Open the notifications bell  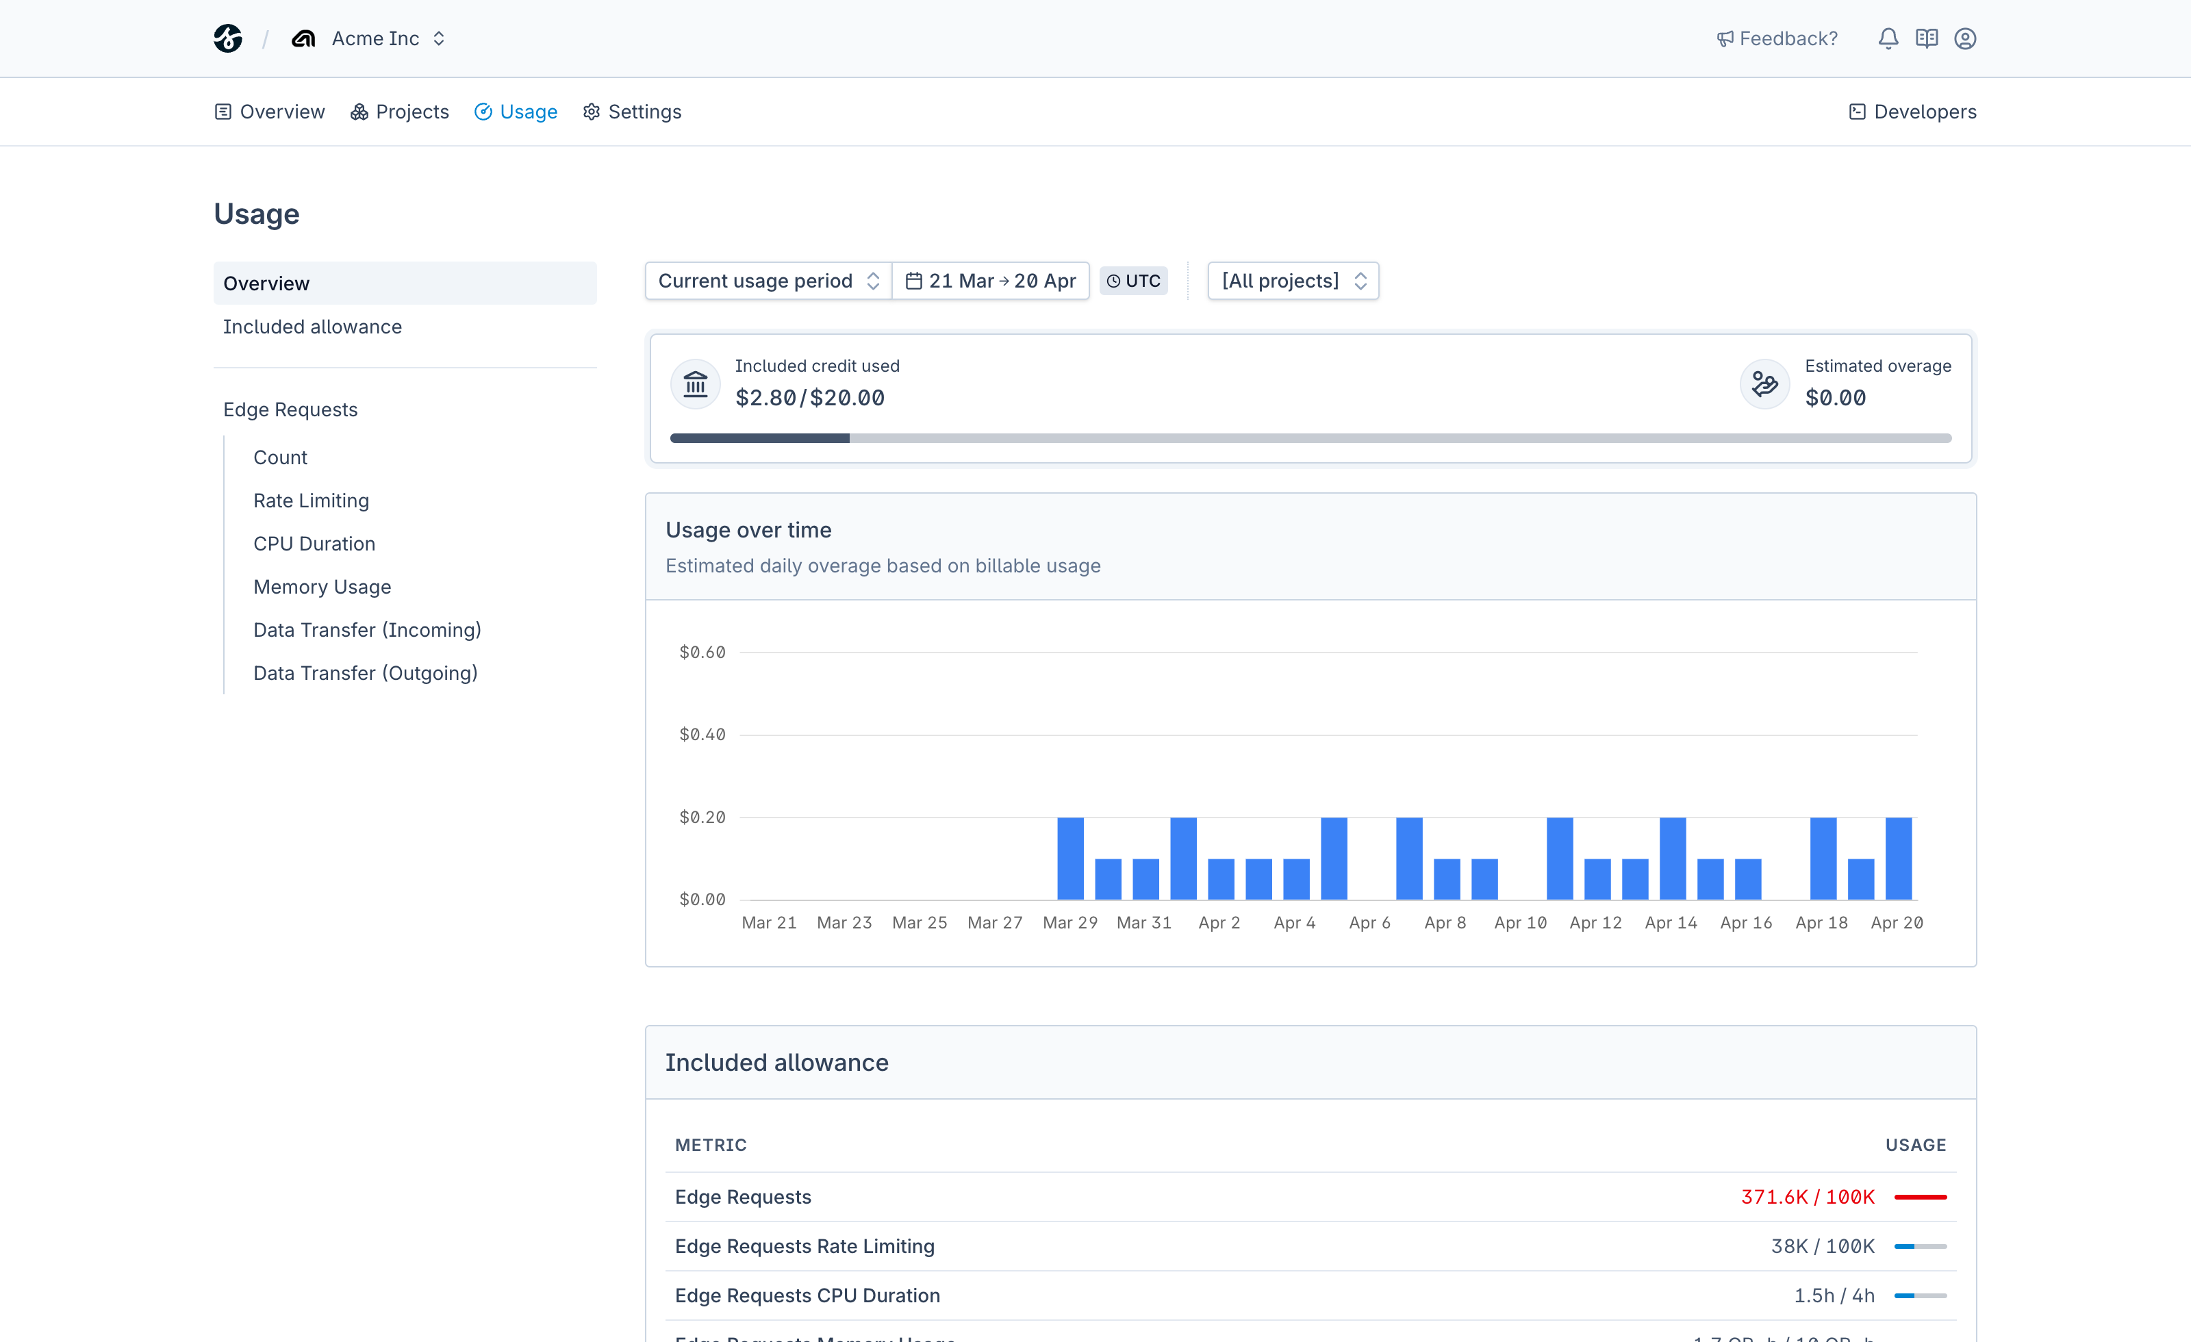1888,38
